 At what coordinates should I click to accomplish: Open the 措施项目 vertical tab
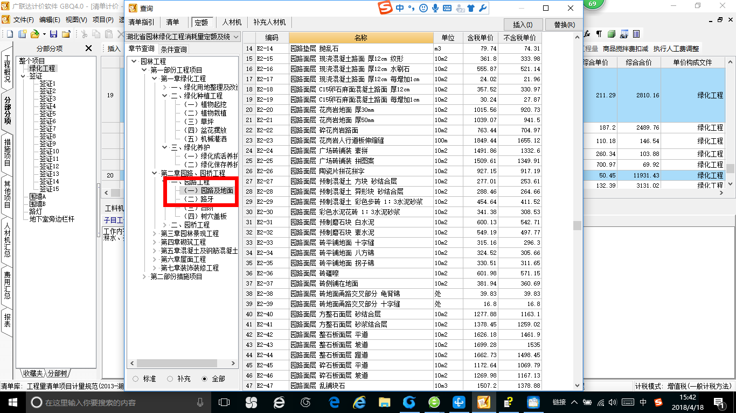pyautogui.click(x=7, y=153)
